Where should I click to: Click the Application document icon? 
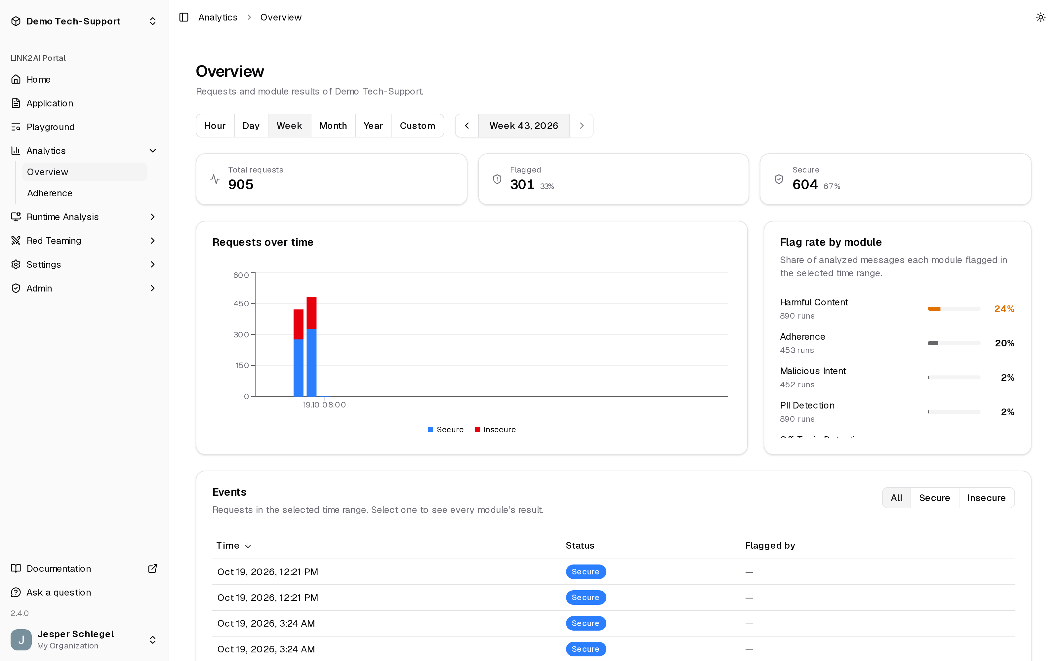16,103
